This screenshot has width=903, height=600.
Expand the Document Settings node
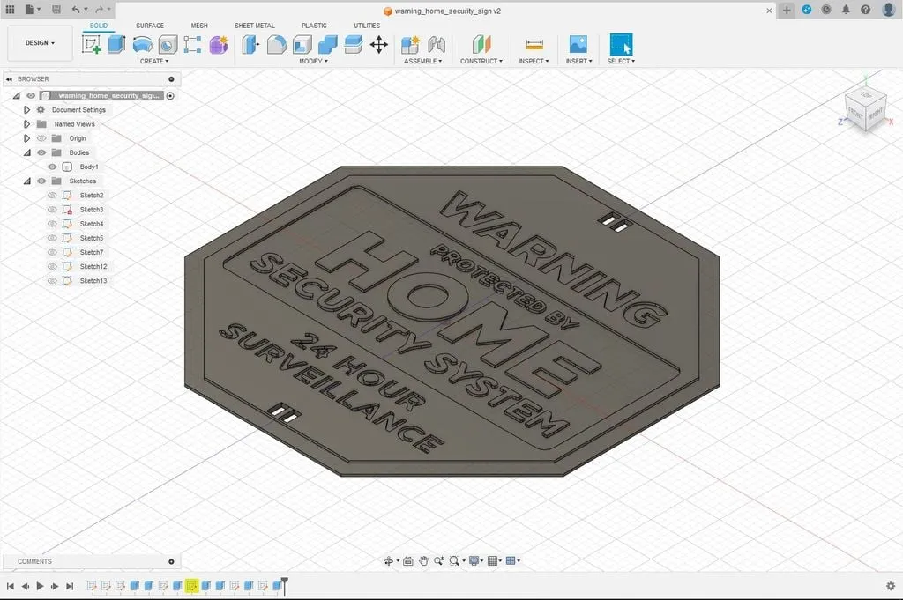coord(26,110)
